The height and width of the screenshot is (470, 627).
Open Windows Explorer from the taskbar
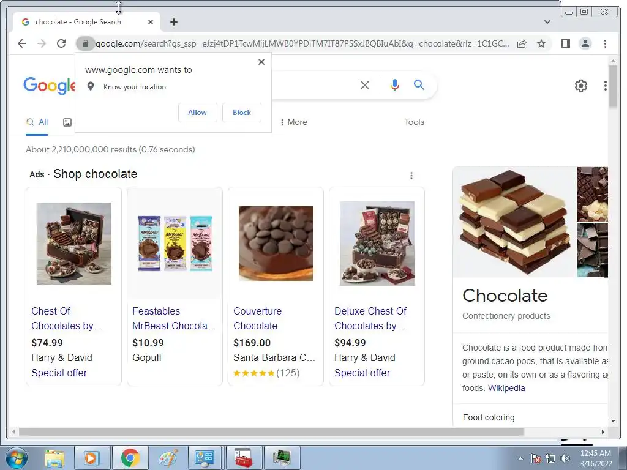[x=54, y=458]
